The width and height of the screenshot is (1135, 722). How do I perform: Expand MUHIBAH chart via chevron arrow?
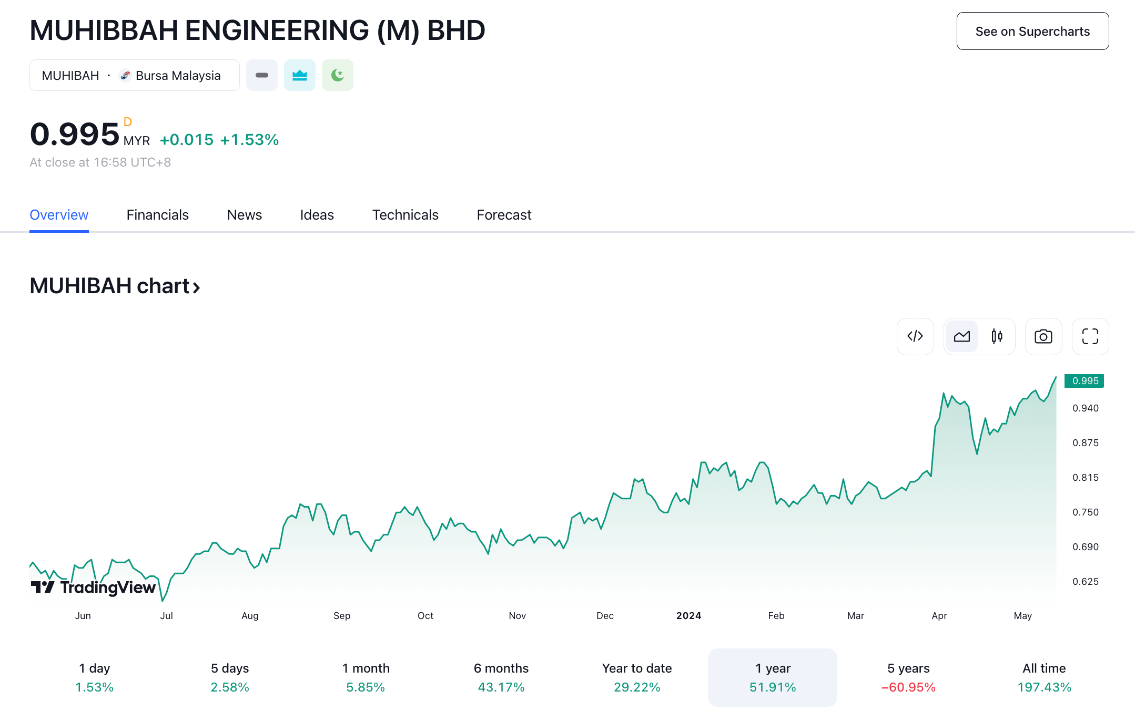[x=196, y=287]
